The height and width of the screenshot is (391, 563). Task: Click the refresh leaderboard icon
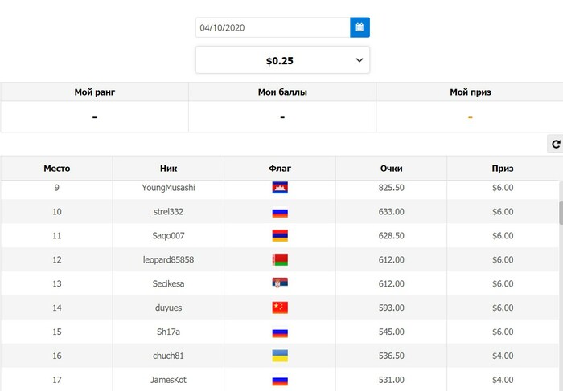point(555,145)
